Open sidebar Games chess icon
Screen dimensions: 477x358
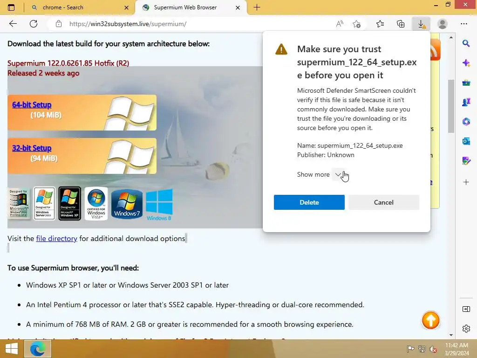pyautogui.click(x=466, y=102)
